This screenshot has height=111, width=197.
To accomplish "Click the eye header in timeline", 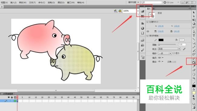I will pos(9,97).
